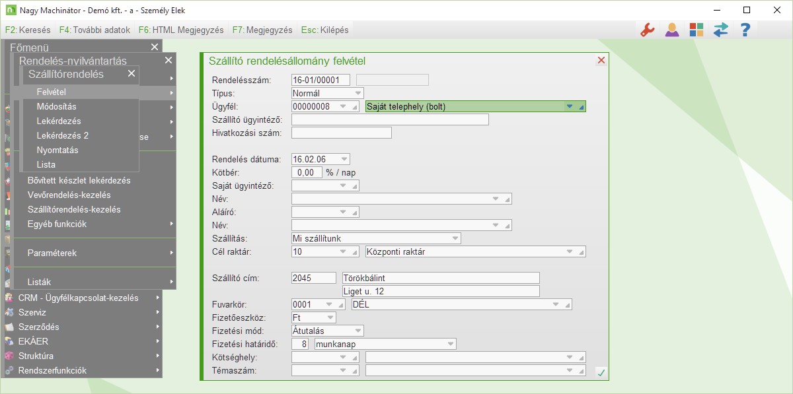Click the blue swap arrows icon
793x394 pixels.
tap(720, 30)
